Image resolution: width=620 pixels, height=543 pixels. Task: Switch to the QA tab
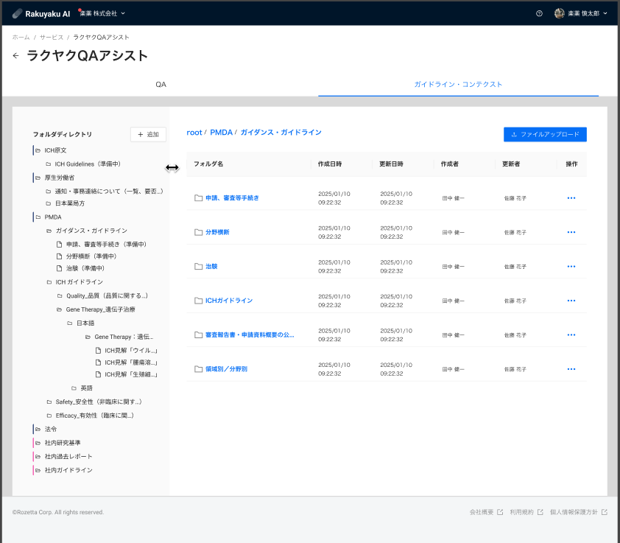161,84
